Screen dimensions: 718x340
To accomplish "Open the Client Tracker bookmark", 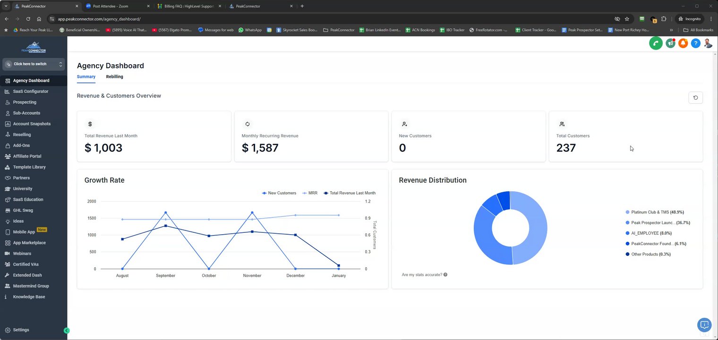I will (535, 30).
